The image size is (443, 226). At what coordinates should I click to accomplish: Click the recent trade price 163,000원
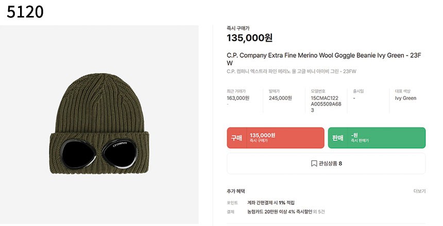(238, 98)
